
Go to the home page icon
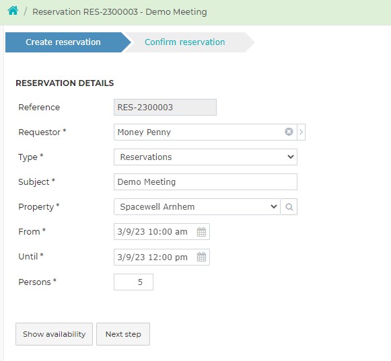(x=13, y=11)
